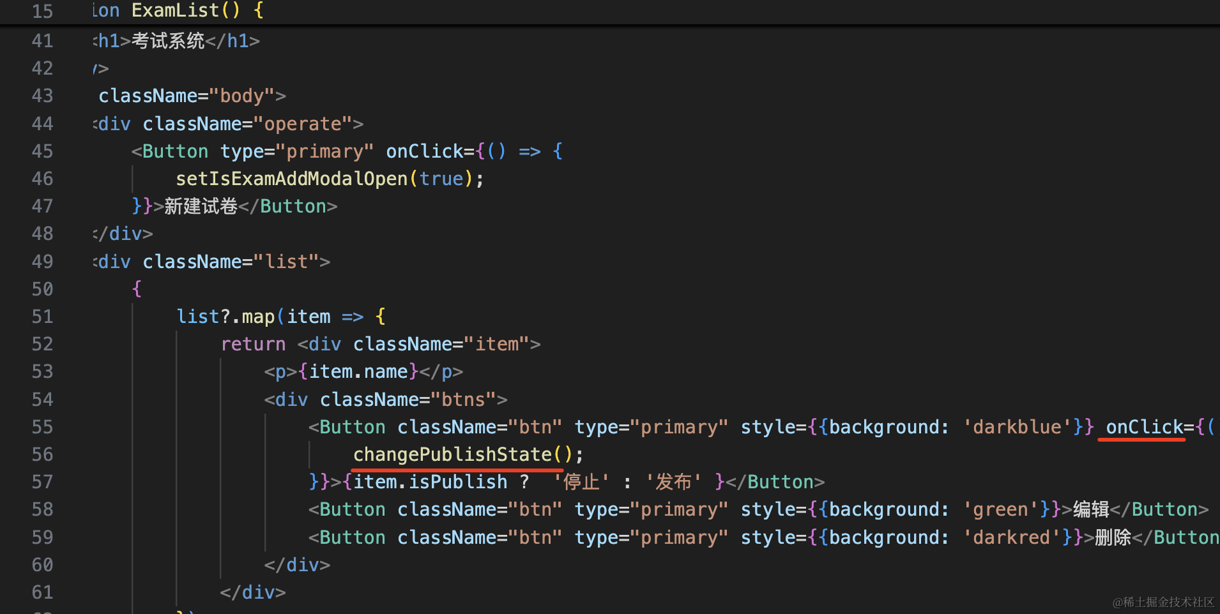Image resolution: width=1220 pixels, height=614 pixels.
Task: Click line number 45 in the gutter
Action: [x=42, y=151]
